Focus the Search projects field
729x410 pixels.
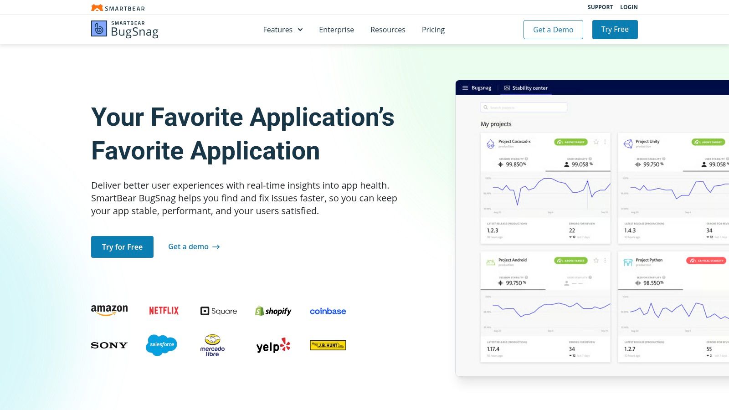(524, 108)
